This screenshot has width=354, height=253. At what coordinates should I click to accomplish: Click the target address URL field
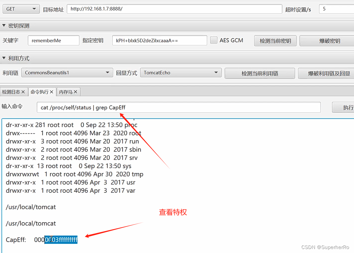tap(174, 9)
